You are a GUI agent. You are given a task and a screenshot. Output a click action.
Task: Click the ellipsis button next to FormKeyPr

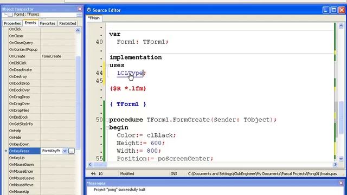tap(71, 151)
